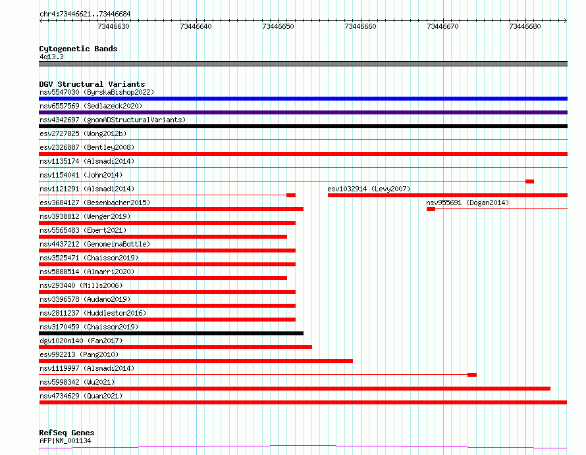Click red end block of nsv1121291
The height and width of the screenshot is (455, 586).
click(291, 195)
